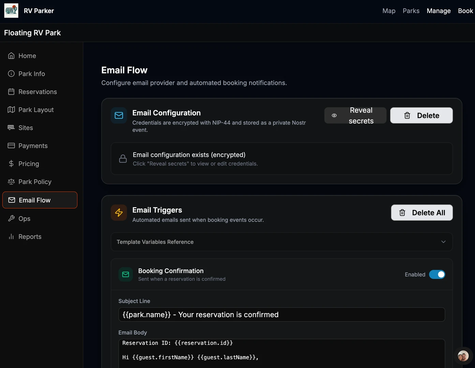Image resolution: width=475 pixels, height=368 pixels.
Task: Disable the Booking Confirmation enabled toggle
Action: click(x=437, y=275)
